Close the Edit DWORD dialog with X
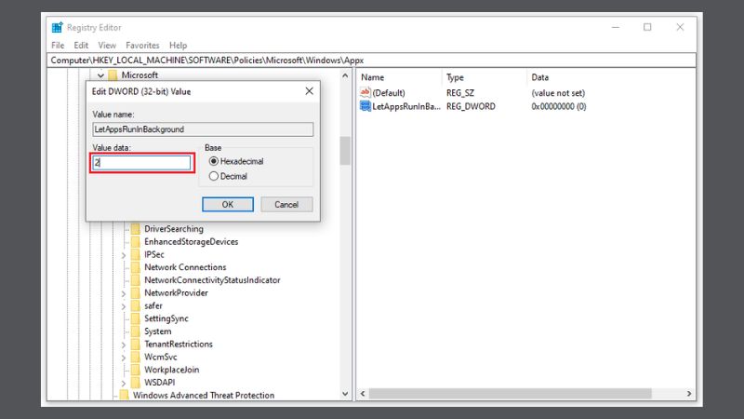The width and height of the screenshot is (744, 419). click(x=310, y=90)
